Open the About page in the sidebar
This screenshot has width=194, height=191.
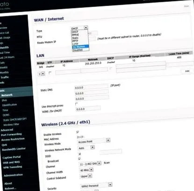(x=8, y=184)
